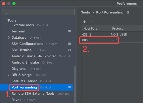The image size is (143, 103).
Task: Select Remote SSH External Tools item
Action: [x=33, y=93]
